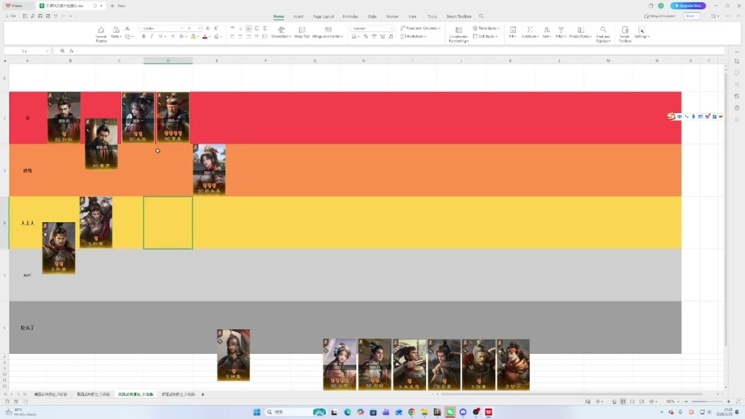Click the Cut scissors icon

127,28
